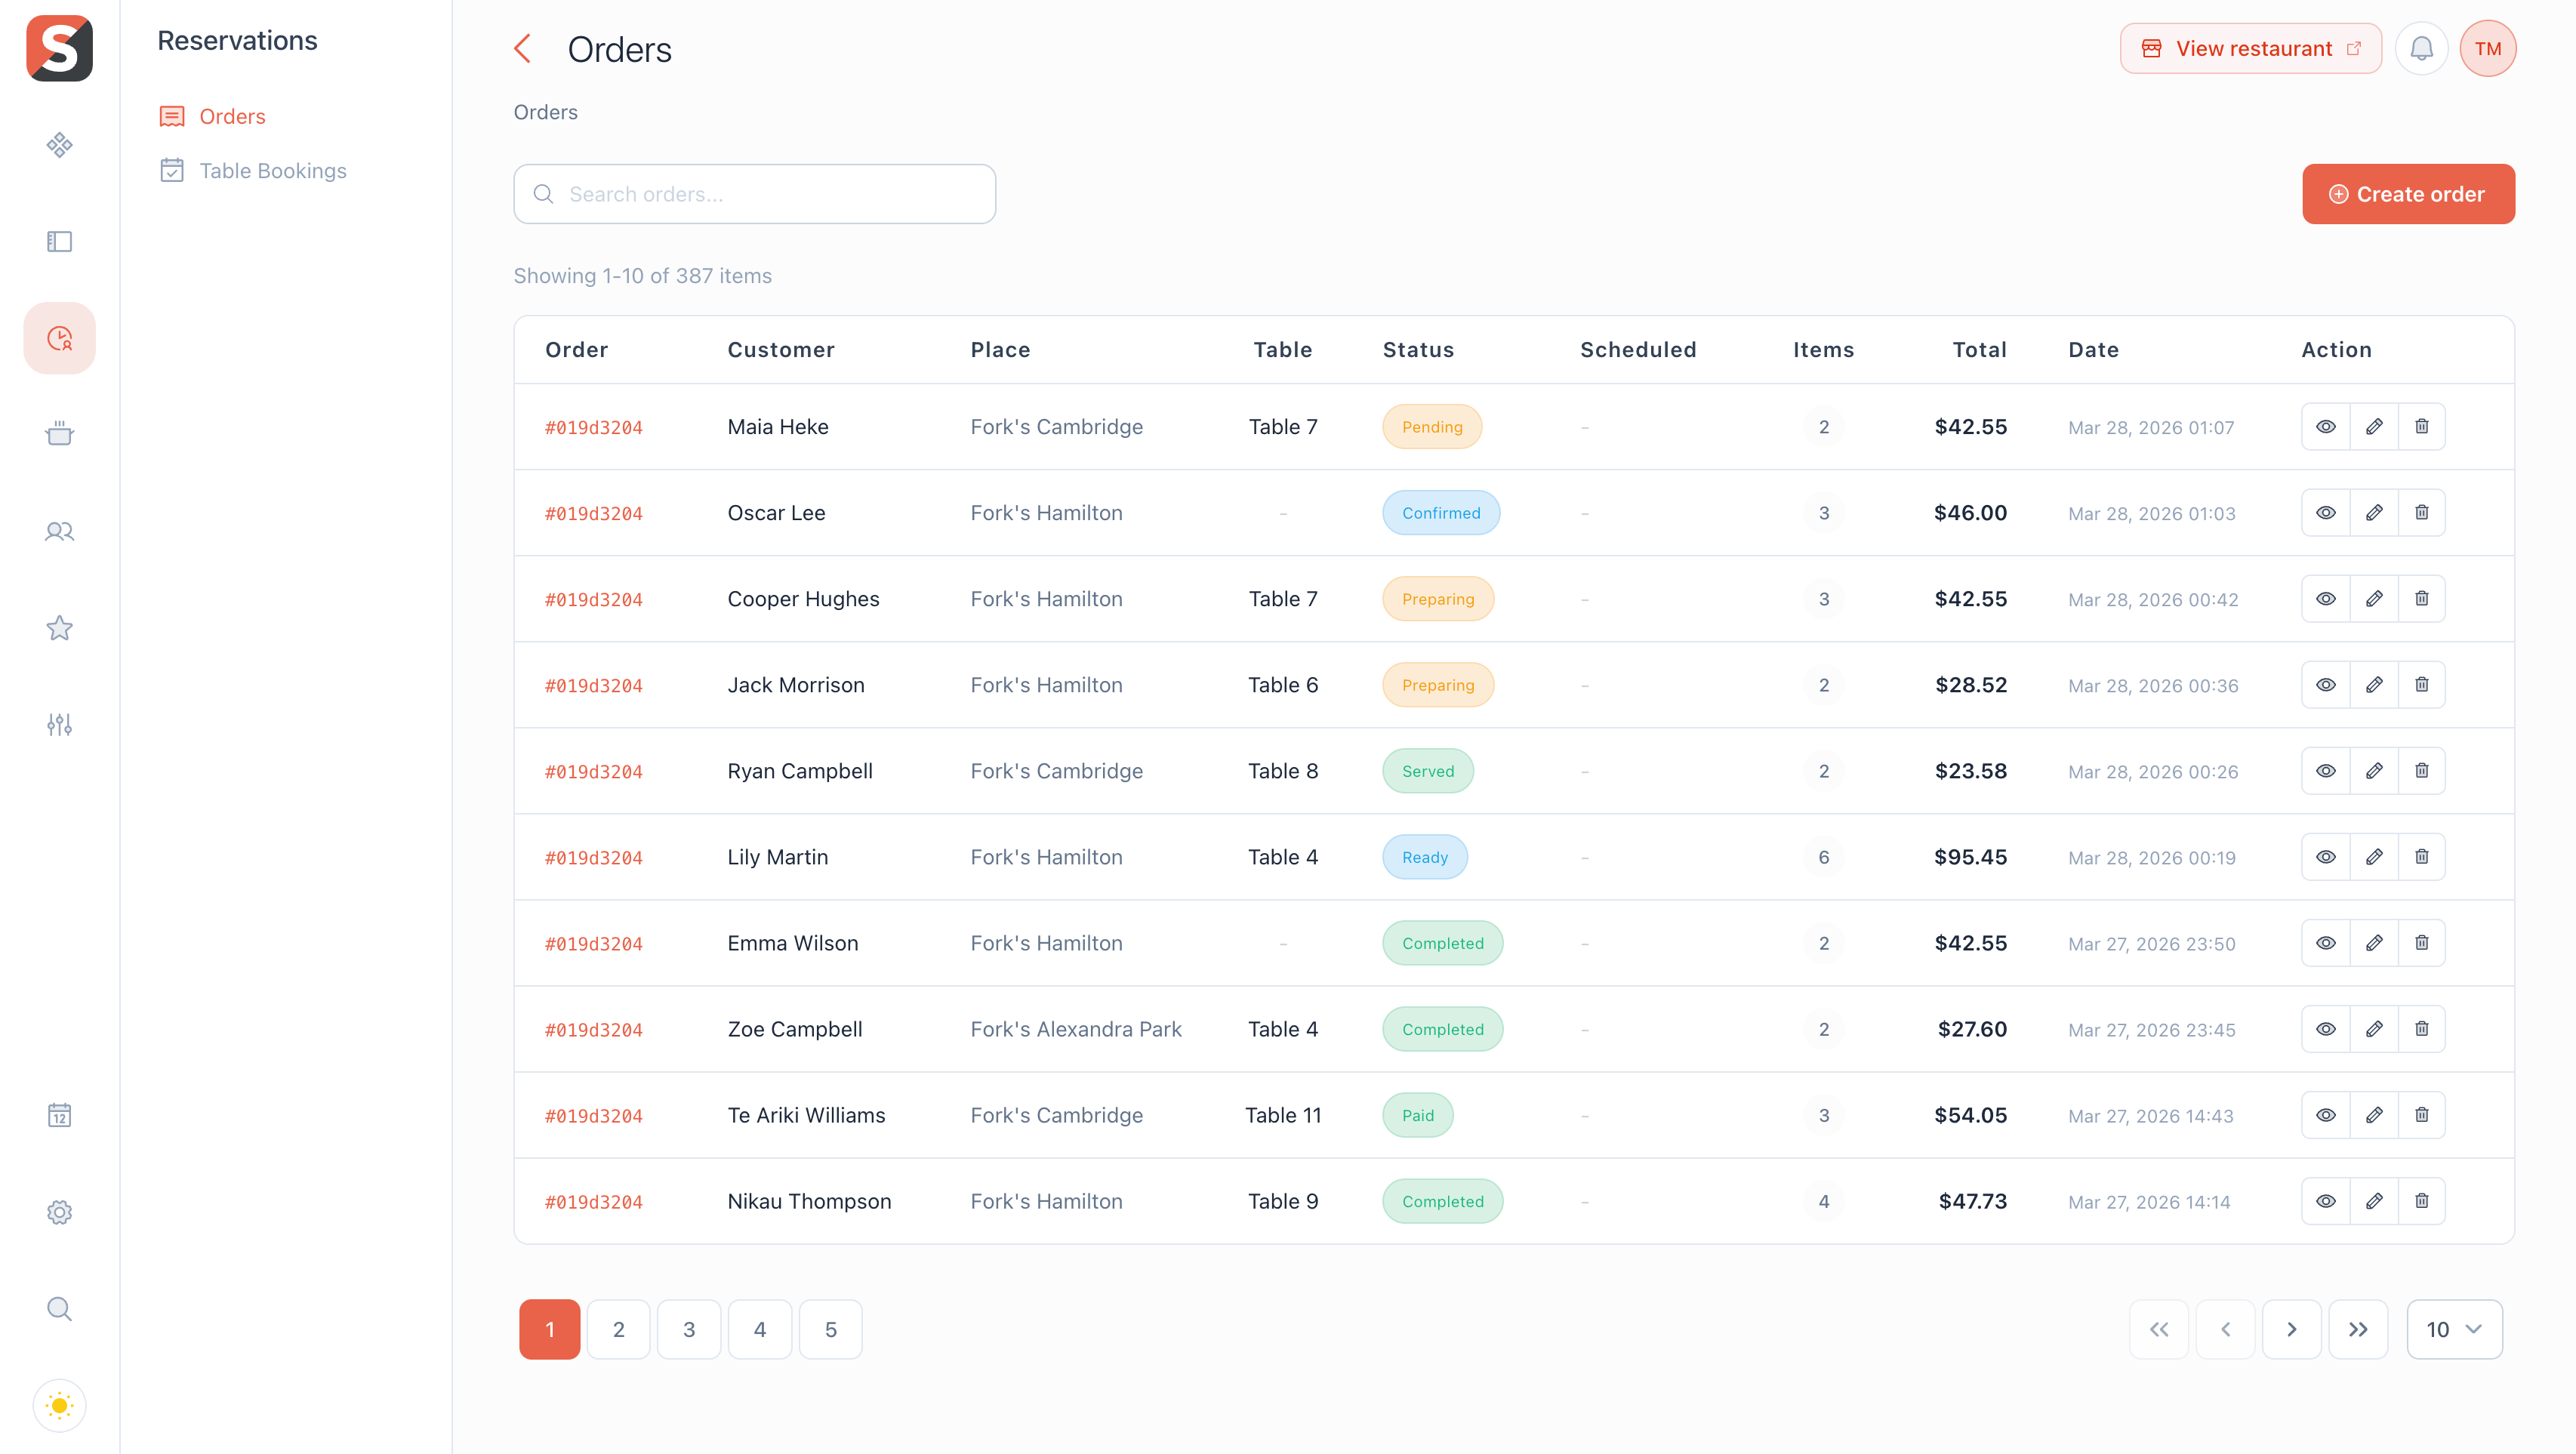The width and height of the screenshot is (2576, 1454).
Task: Open the items-per-page dropdown showing 10
Action: coord(2455,1329)
